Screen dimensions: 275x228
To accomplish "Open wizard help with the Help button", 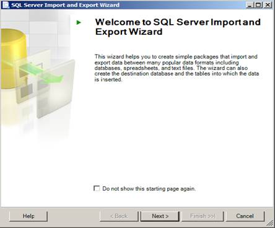I will (x=28, y=216).
